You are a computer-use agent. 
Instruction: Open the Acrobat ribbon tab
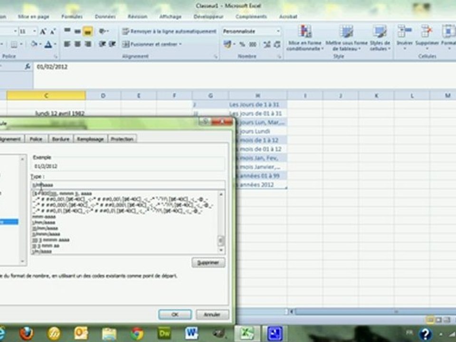point(288,17)
